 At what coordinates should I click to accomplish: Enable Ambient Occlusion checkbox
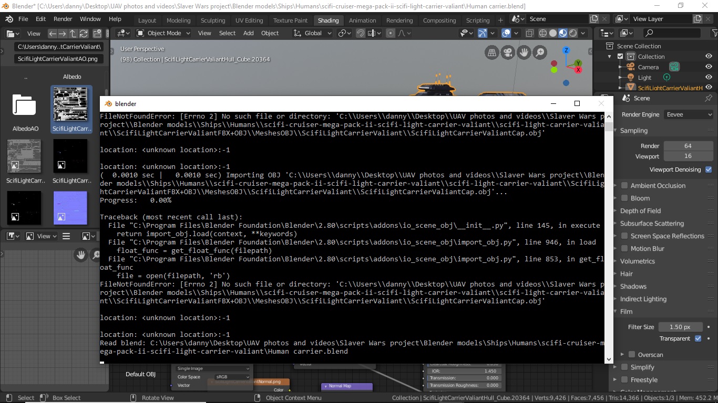pos(624,185)
